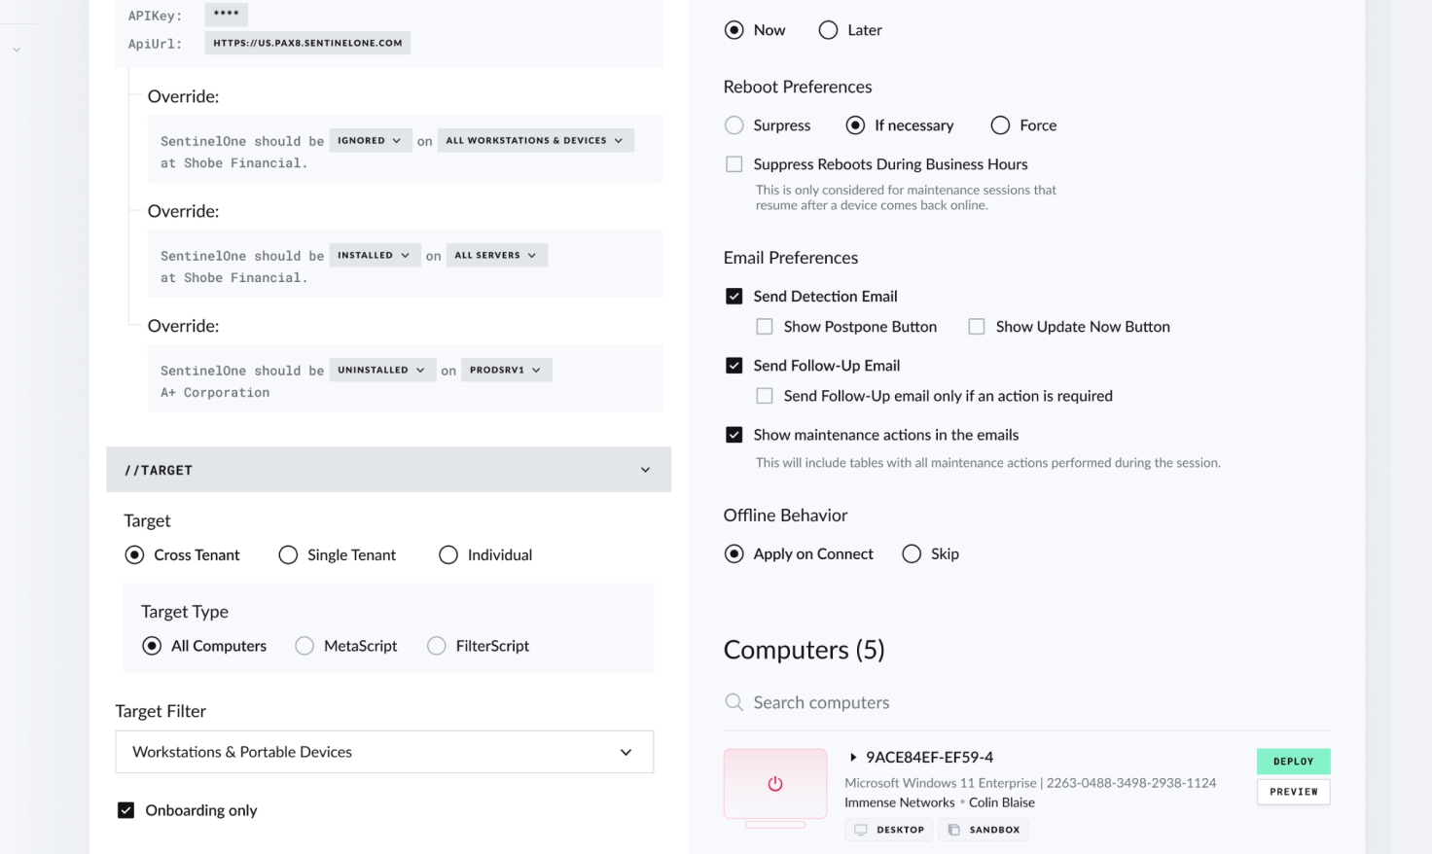1432x854 pixels.
Task: Select the Now schedule option
Action: point(734,30)
